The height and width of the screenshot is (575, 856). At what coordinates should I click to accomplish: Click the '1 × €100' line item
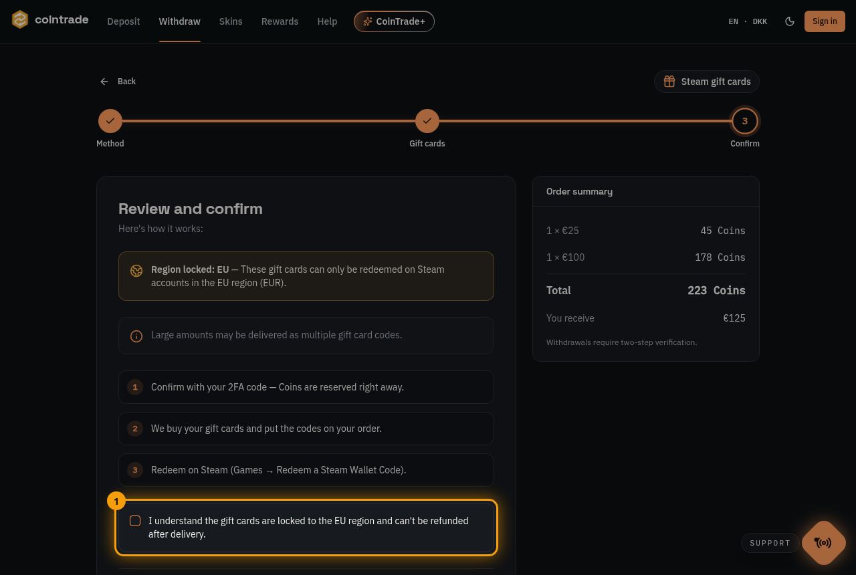565,257
